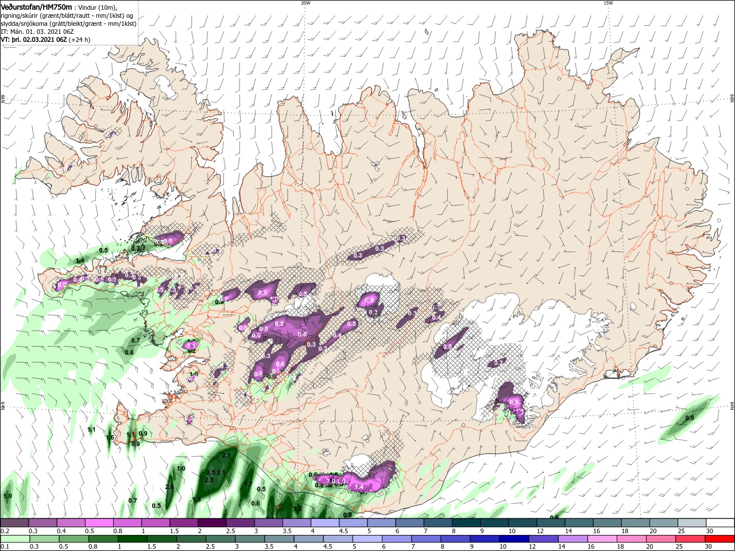735x551 pixels.
Task: Pick the darkest purple 2 swatch in upper legend
Action: (x=212, y=523)
